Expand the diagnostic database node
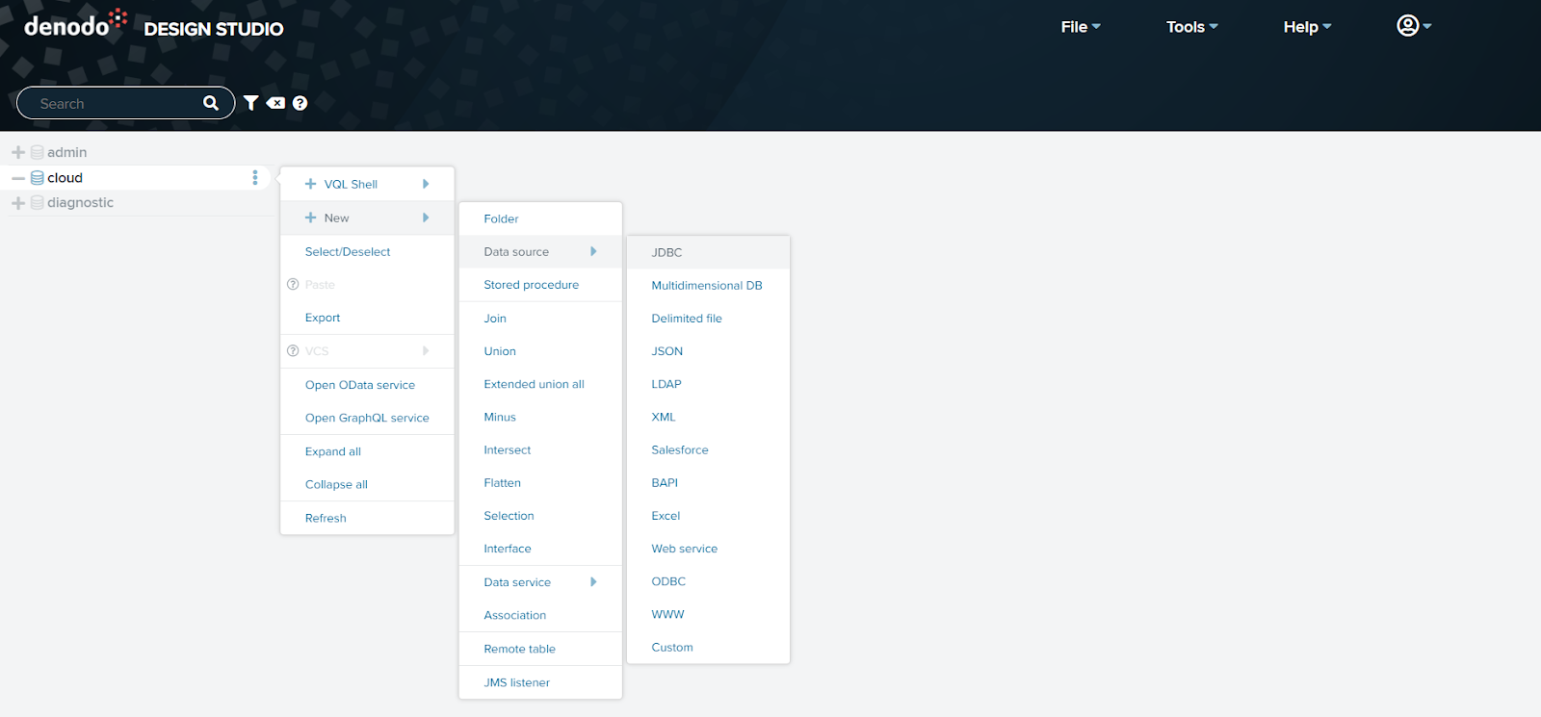 [18, 203]
